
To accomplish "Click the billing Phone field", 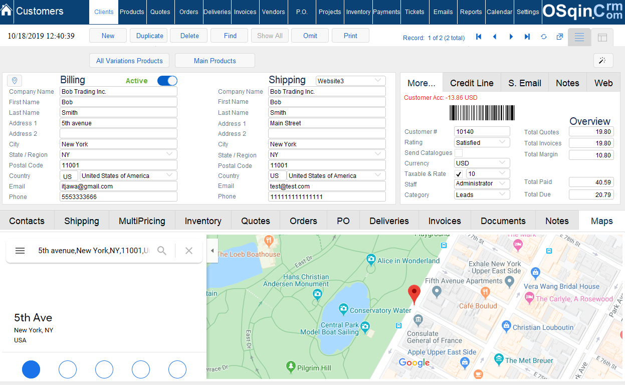I will pos(119,197).
